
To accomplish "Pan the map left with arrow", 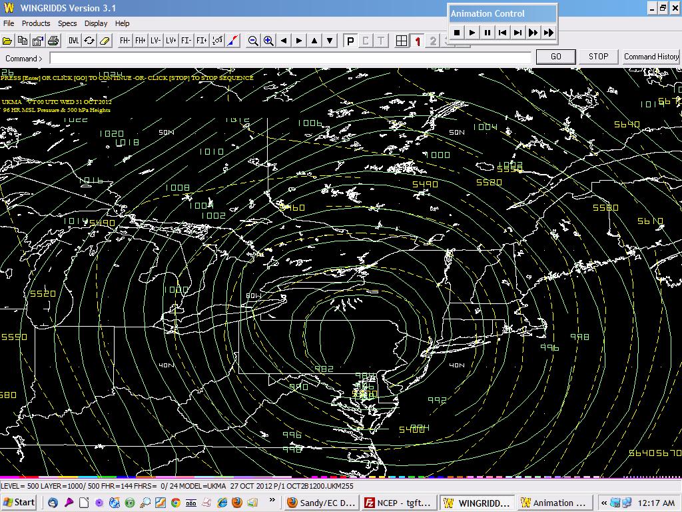I will click(284, 41).
